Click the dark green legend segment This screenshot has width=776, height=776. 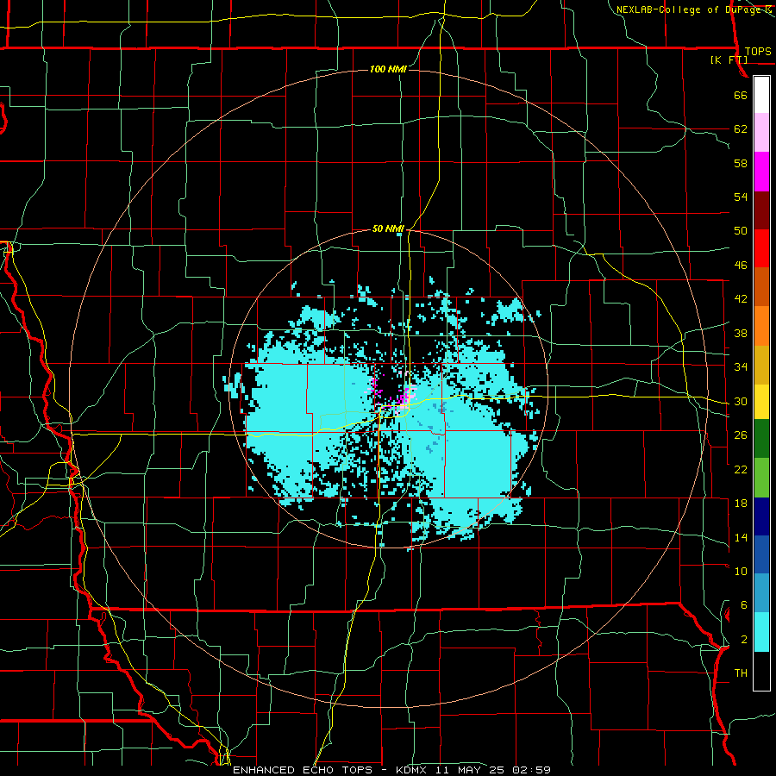tap(761, 439)
